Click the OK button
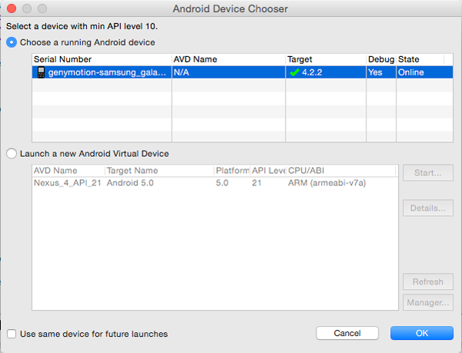Image resolution: width=462 pixels, height=353 pixels. pos(421,333)
